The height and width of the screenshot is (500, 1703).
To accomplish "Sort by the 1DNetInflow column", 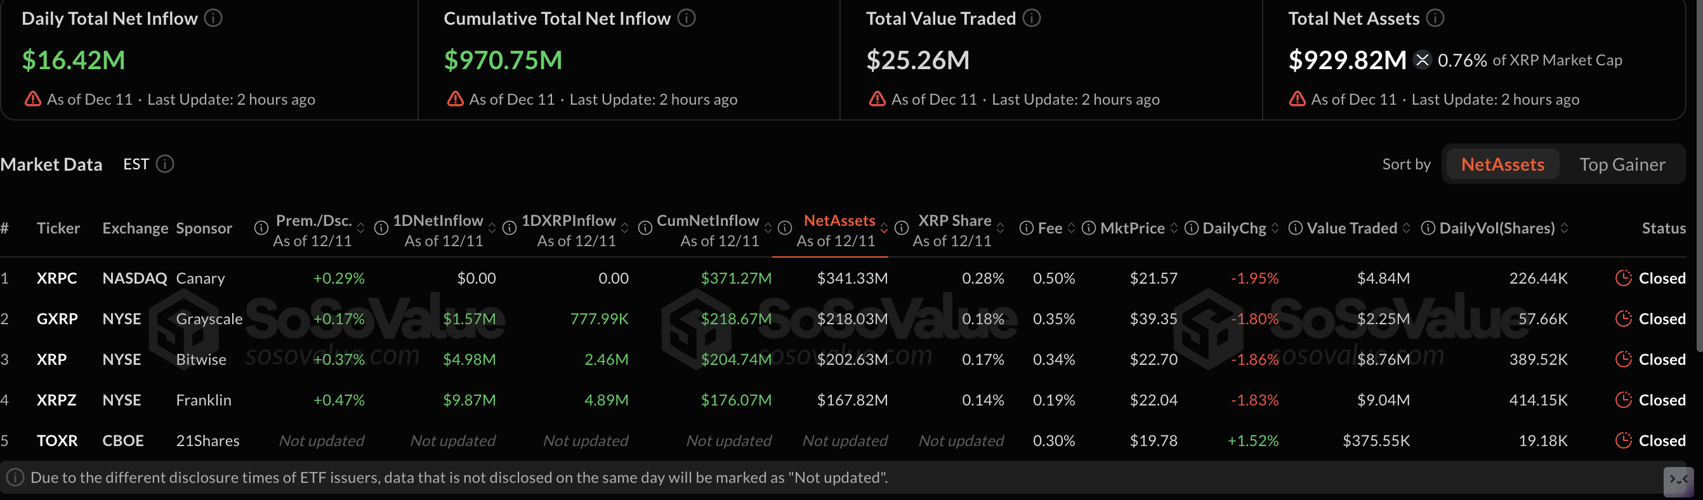I will click(x=492, y=228).
